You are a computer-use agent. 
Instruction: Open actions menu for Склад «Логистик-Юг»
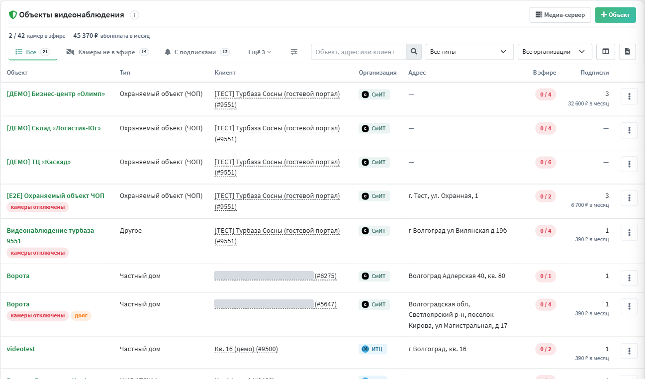point(629,130)
